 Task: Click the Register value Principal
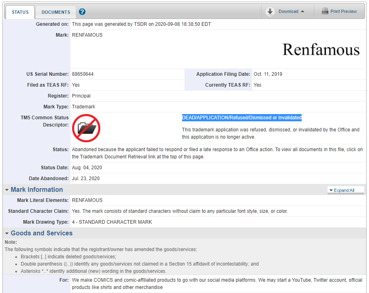coord(81,96)
